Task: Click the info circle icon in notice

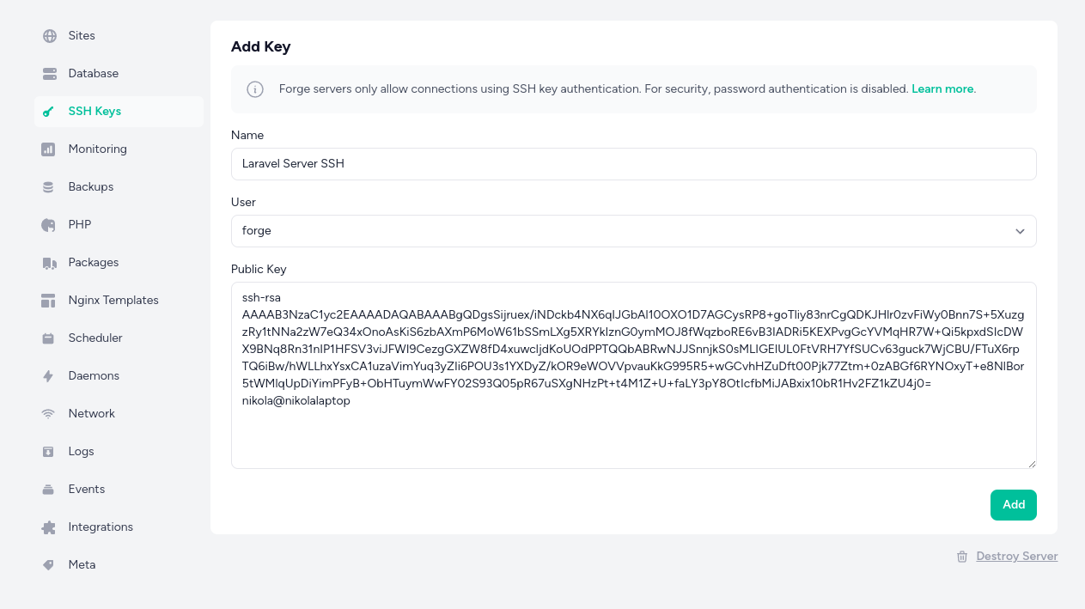Action: pos(255,89)
